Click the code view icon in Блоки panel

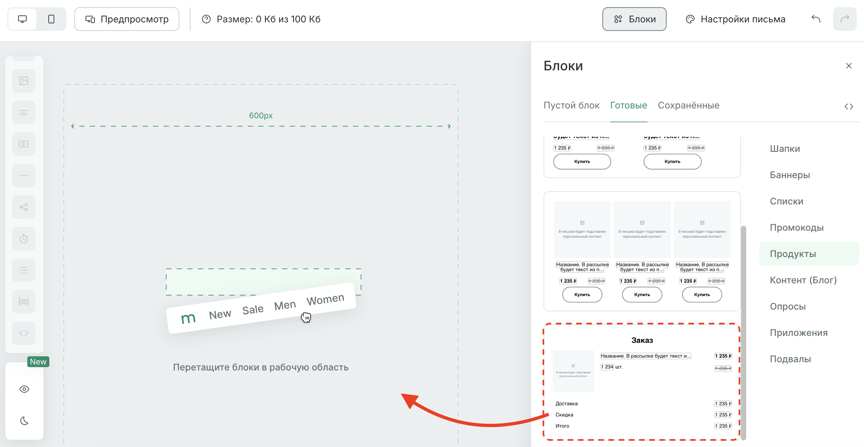[x=849, y=106]
